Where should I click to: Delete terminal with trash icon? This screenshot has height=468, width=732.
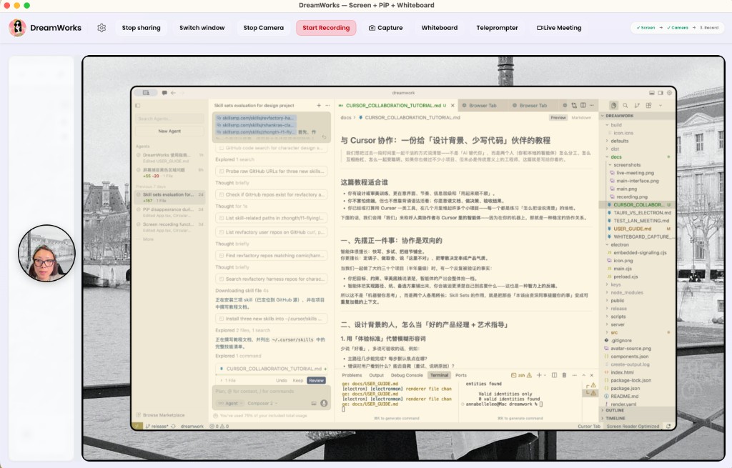point(564,375)
